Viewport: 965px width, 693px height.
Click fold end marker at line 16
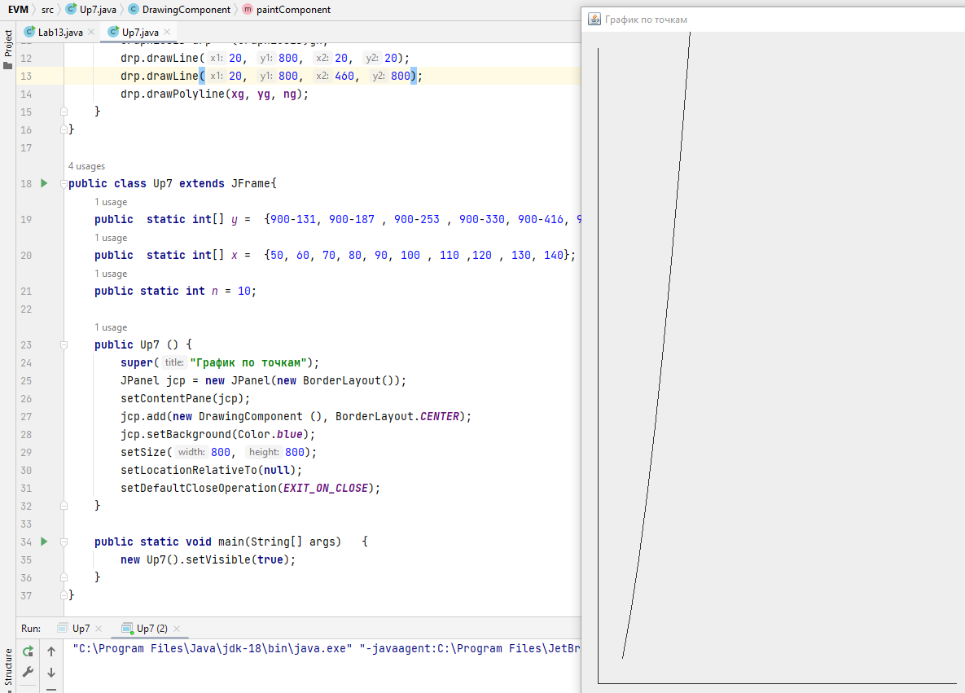(64, 129)
